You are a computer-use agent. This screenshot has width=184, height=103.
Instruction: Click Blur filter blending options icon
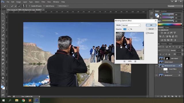[180, 72]
